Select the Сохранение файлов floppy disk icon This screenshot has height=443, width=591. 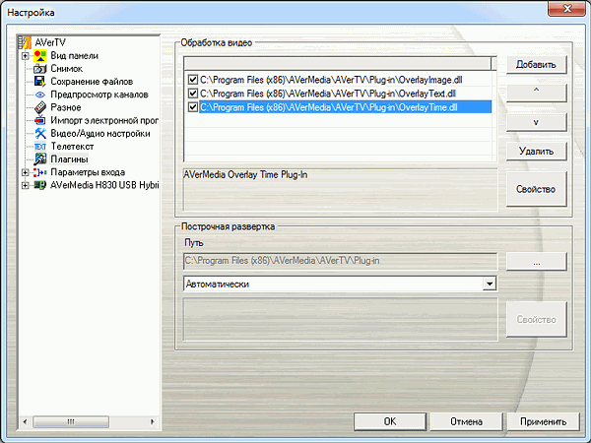coord(40,82)
